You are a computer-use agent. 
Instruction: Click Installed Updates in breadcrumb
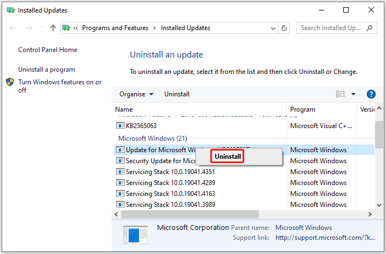coord(186,28)
